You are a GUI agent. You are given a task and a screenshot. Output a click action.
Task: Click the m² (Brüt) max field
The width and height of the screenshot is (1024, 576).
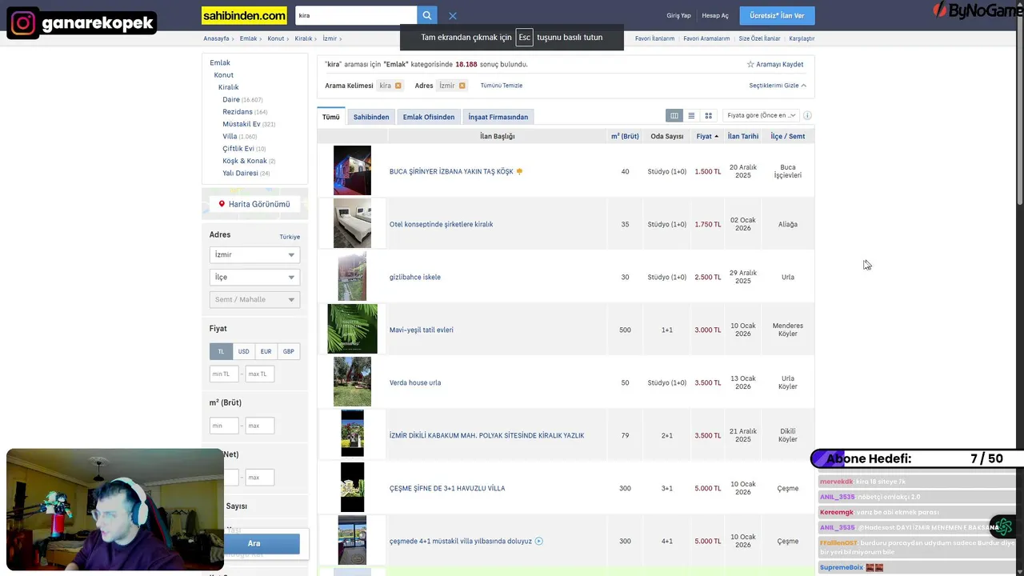point(260,426)
